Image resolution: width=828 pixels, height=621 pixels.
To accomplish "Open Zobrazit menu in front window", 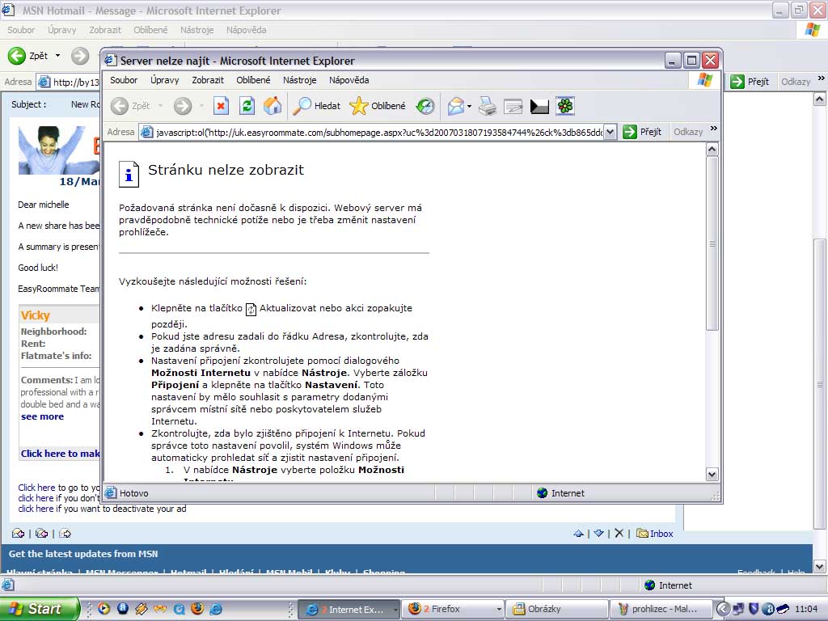I will click(x=208, y=80).
